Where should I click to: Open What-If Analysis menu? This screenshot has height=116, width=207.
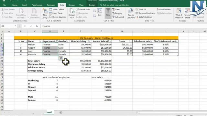(x=179, y=14)
